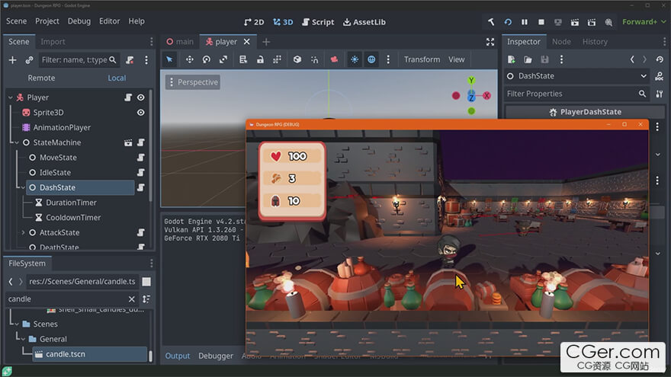Open the Debug menu
This screenshot has width=671, height=377.
(79, 21)
